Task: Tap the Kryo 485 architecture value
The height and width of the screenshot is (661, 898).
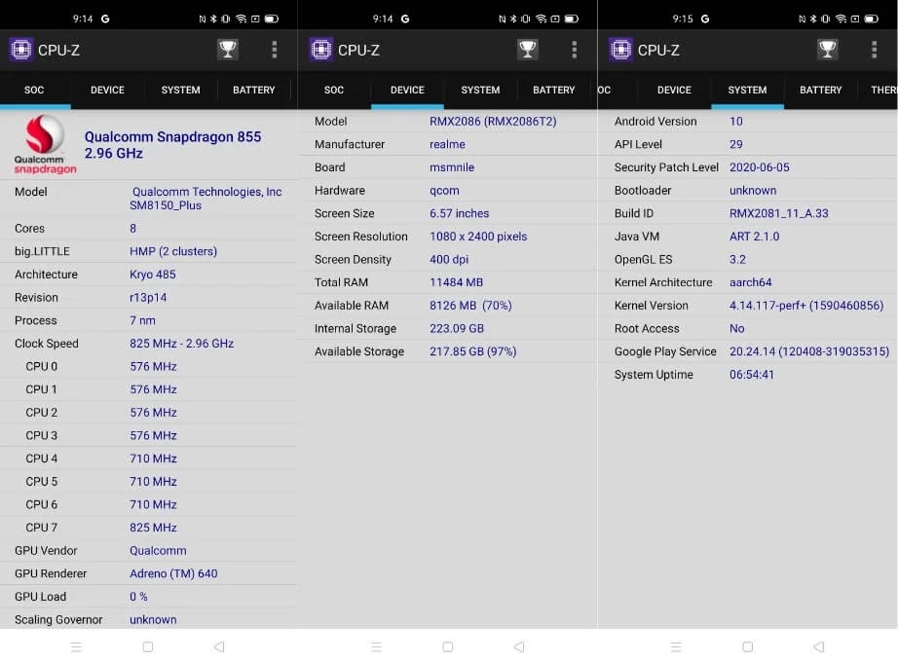Action: [152, 275]
